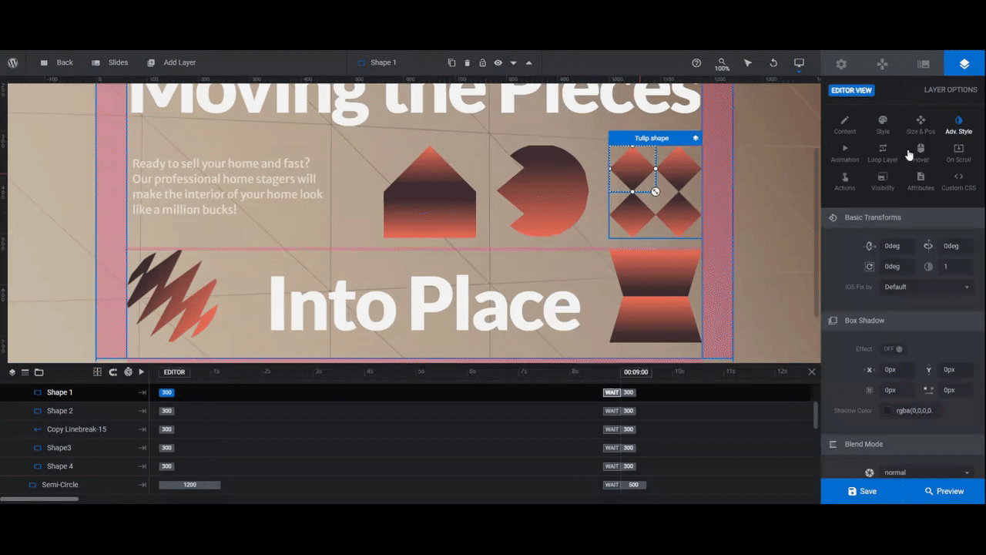Screen dimensions: 986x555
Task: Click the timeline loop redo icon
Action: pyautogui.click(x=112, y=372)
